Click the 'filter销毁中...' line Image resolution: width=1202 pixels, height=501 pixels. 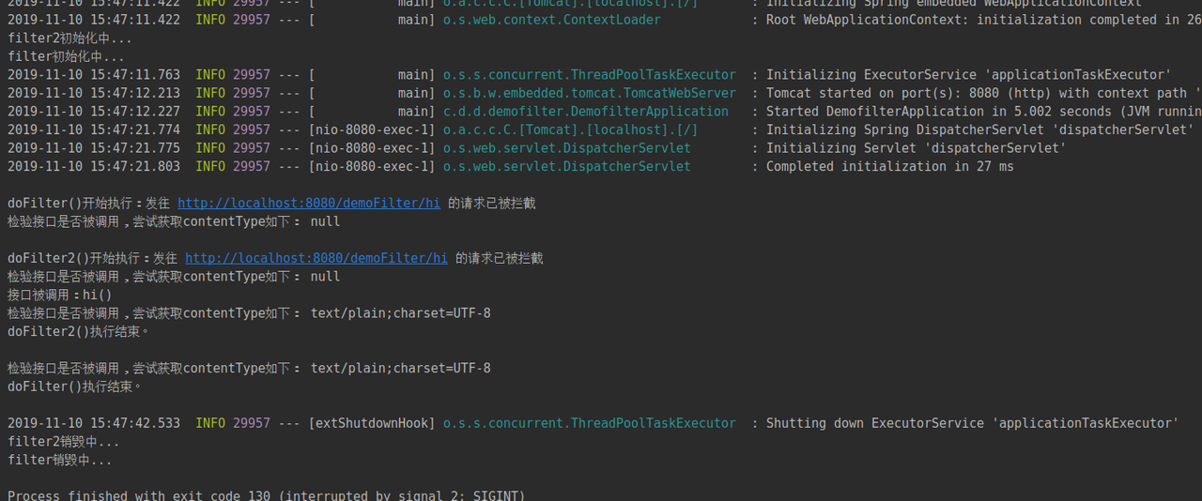60,461
